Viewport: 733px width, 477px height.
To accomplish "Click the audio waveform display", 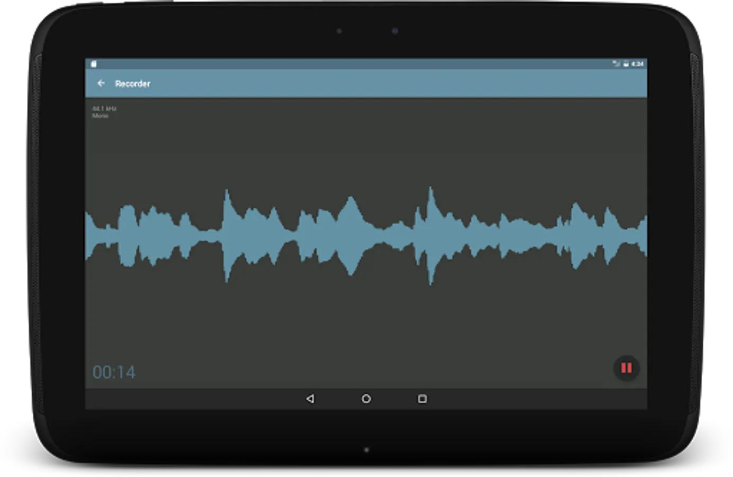I will tap(366, 235).
